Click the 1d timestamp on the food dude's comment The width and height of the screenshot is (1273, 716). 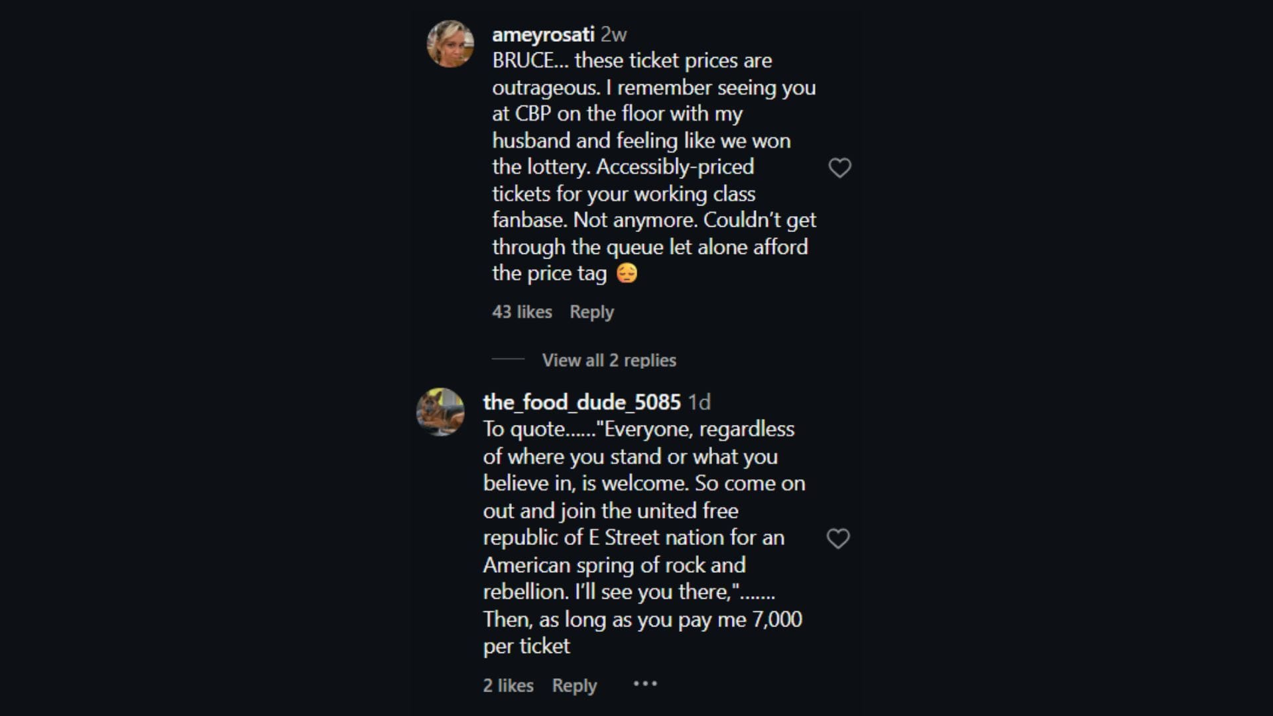(697, 401)
